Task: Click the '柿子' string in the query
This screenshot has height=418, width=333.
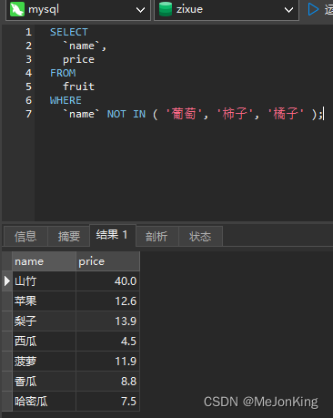Action: [235, 114]
